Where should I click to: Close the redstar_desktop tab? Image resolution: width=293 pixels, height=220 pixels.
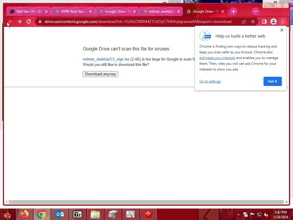click(179, 11)
